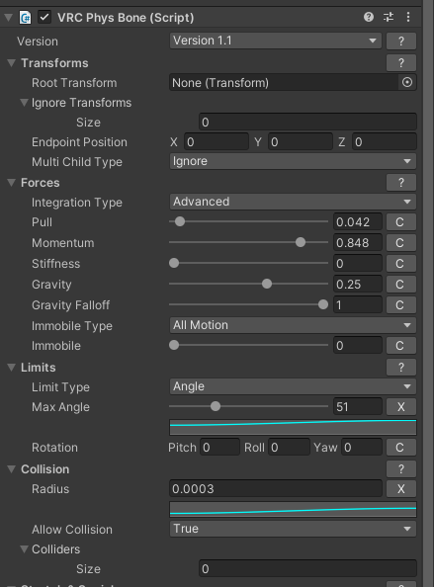The height and width of the screenshot is (587, 434).
Task: Remove the Max Angle curve with X
Action: 401,407
